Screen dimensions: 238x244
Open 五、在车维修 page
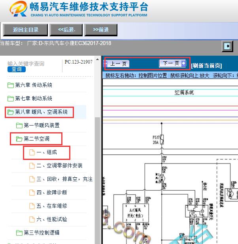pos(52,206)
